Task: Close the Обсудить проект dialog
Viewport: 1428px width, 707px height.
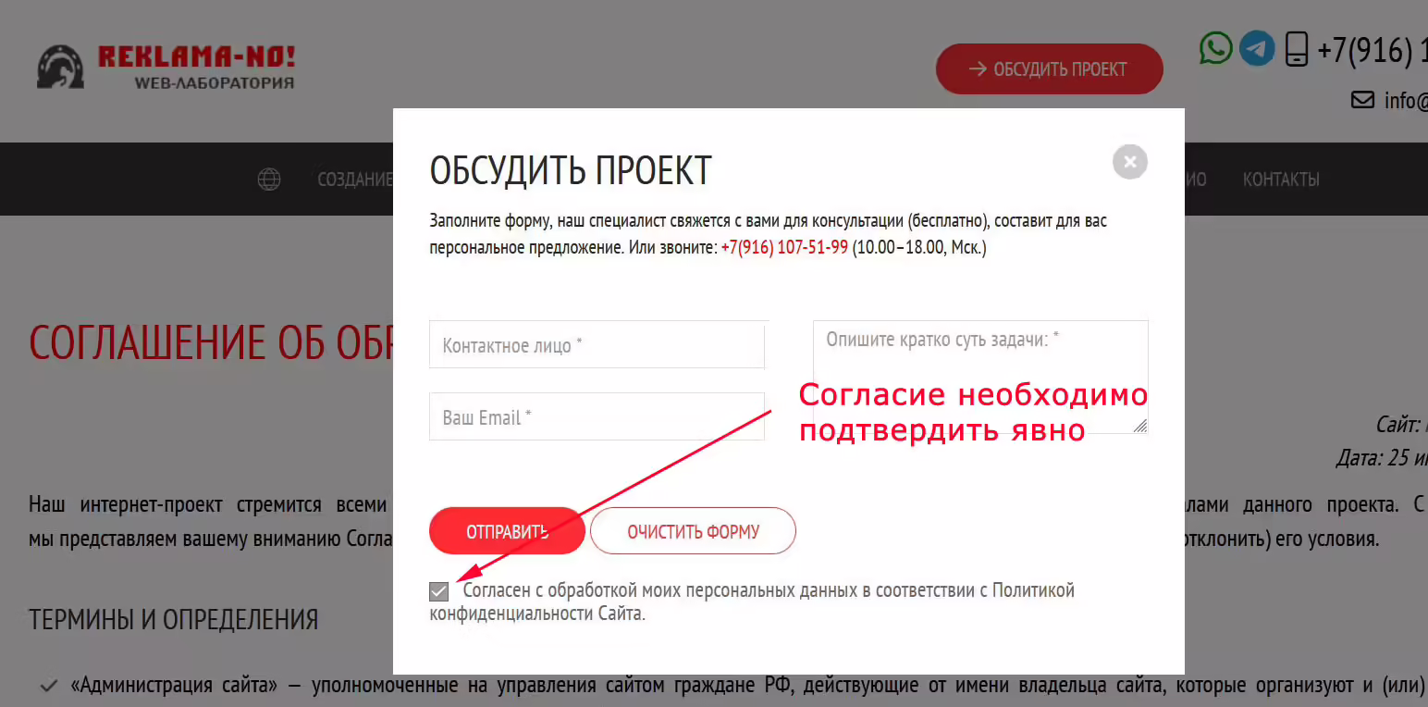Action: point(1129,162)
